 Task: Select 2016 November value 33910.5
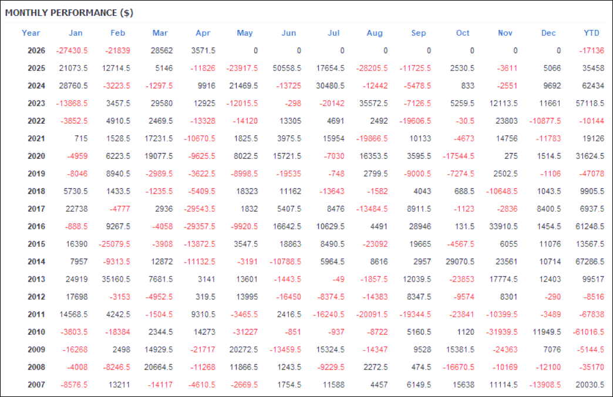(x=503, y=226)
